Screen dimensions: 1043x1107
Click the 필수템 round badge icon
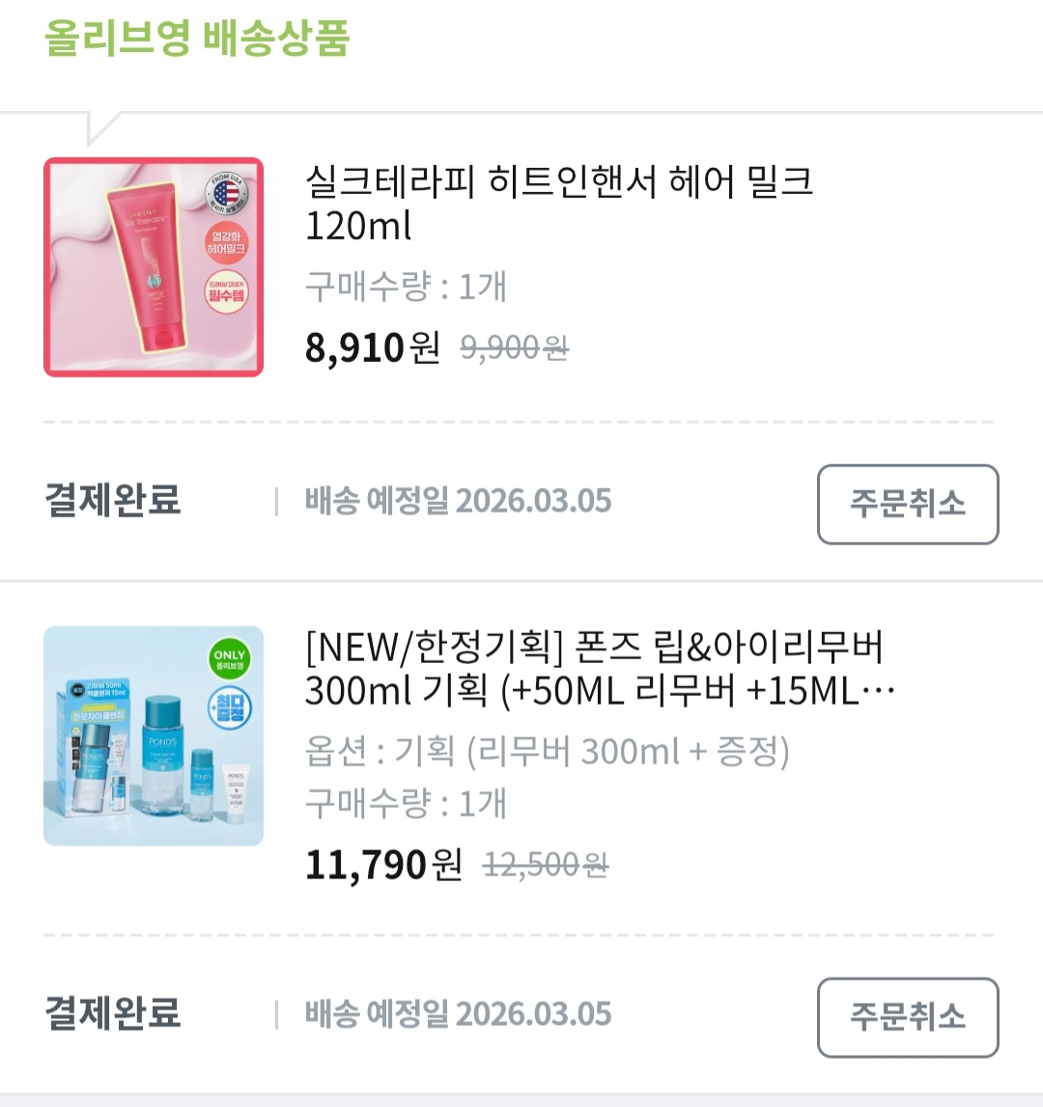[226, 291]
